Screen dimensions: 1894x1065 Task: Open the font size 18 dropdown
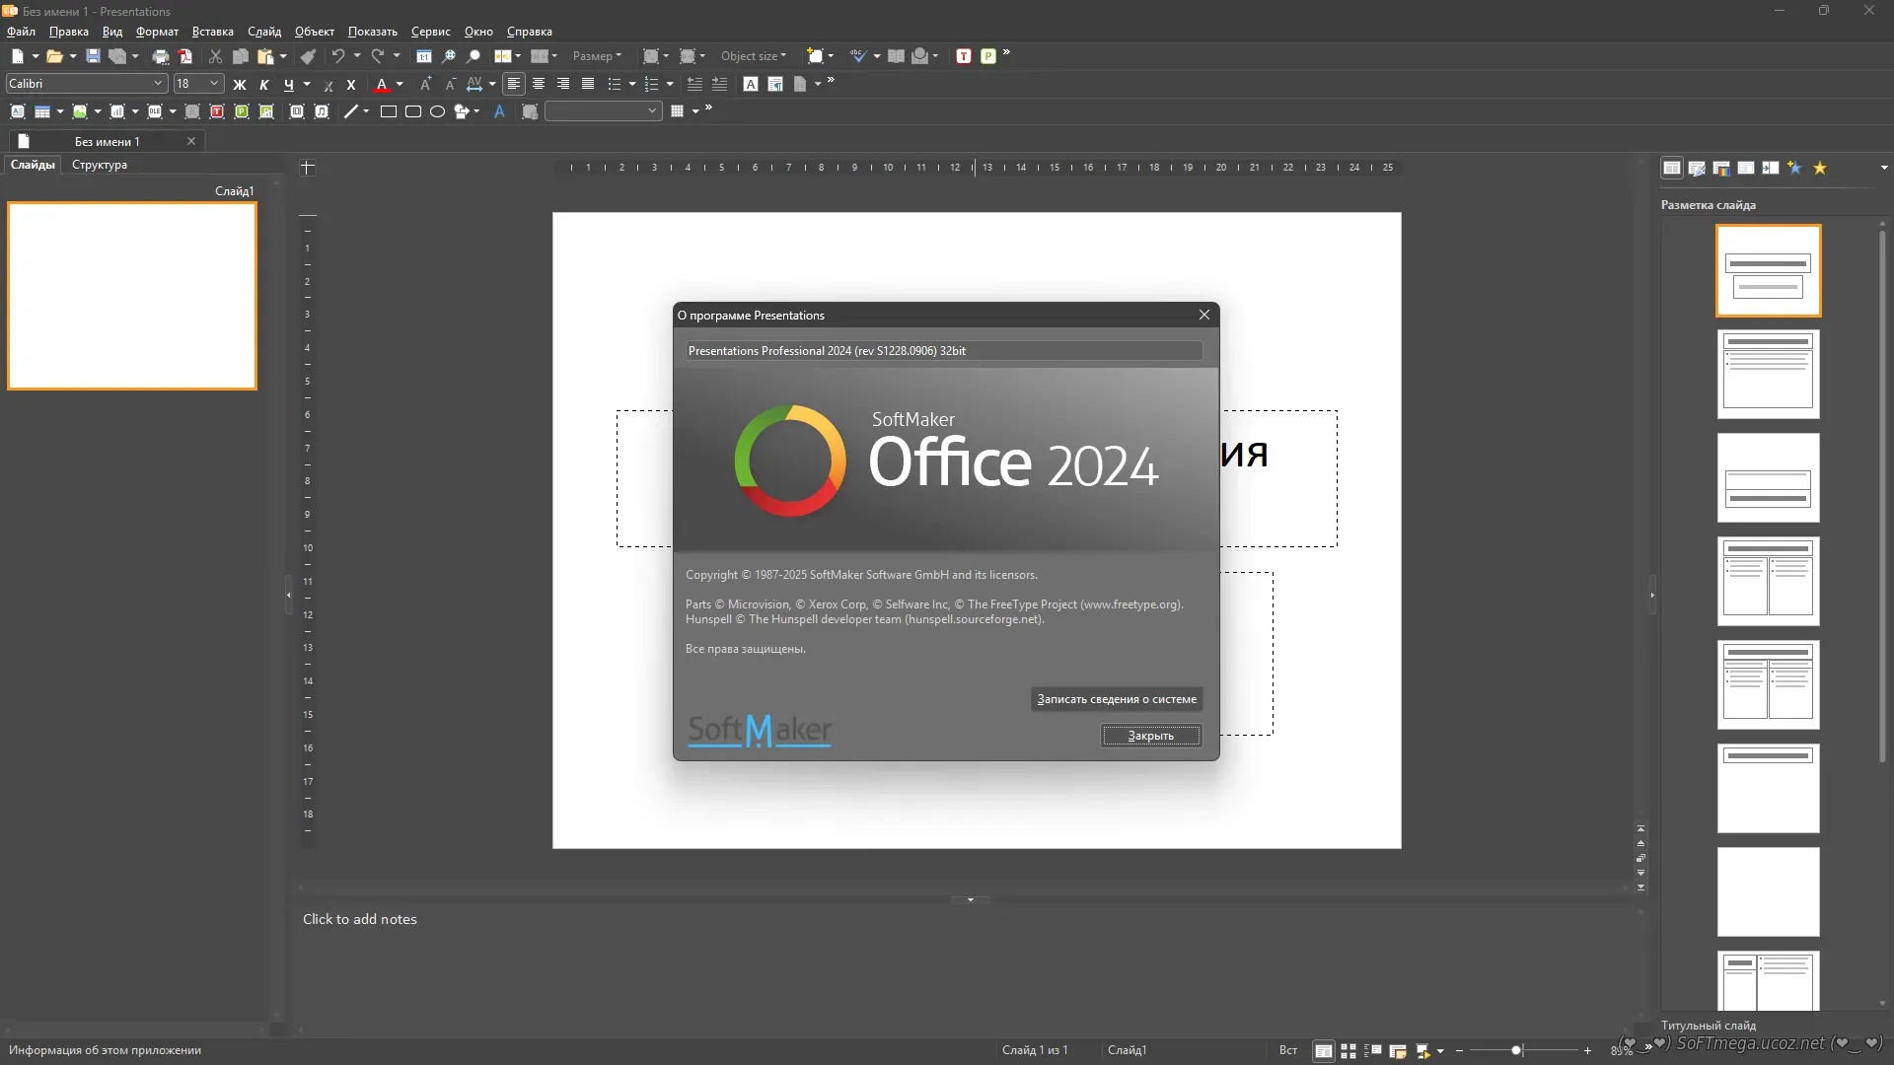(214, 84)
